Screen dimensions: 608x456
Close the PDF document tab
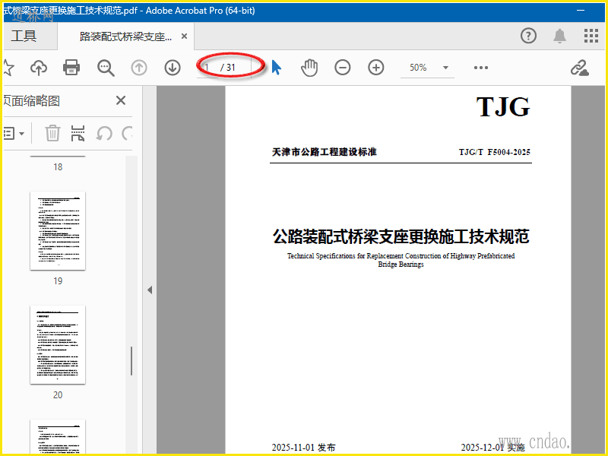coord(185,36)
